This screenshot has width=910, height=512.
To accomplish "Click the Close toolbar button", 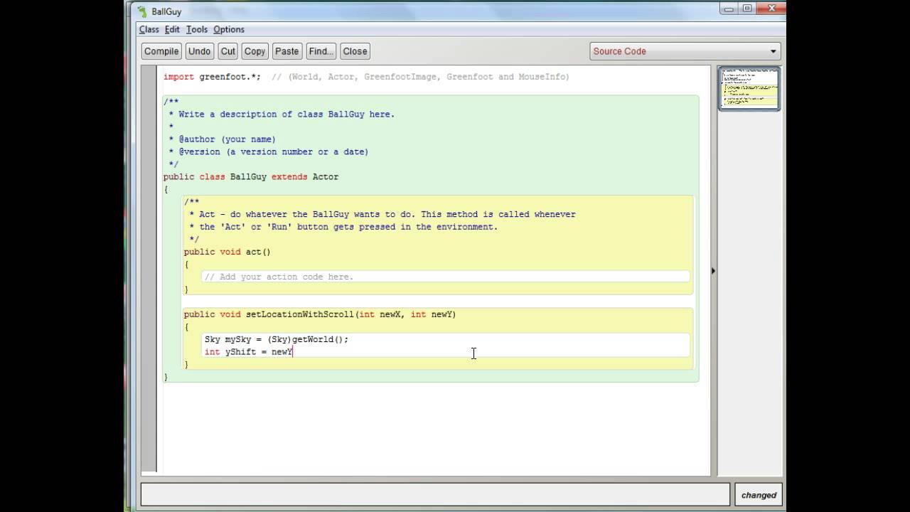I will (355, 51).
